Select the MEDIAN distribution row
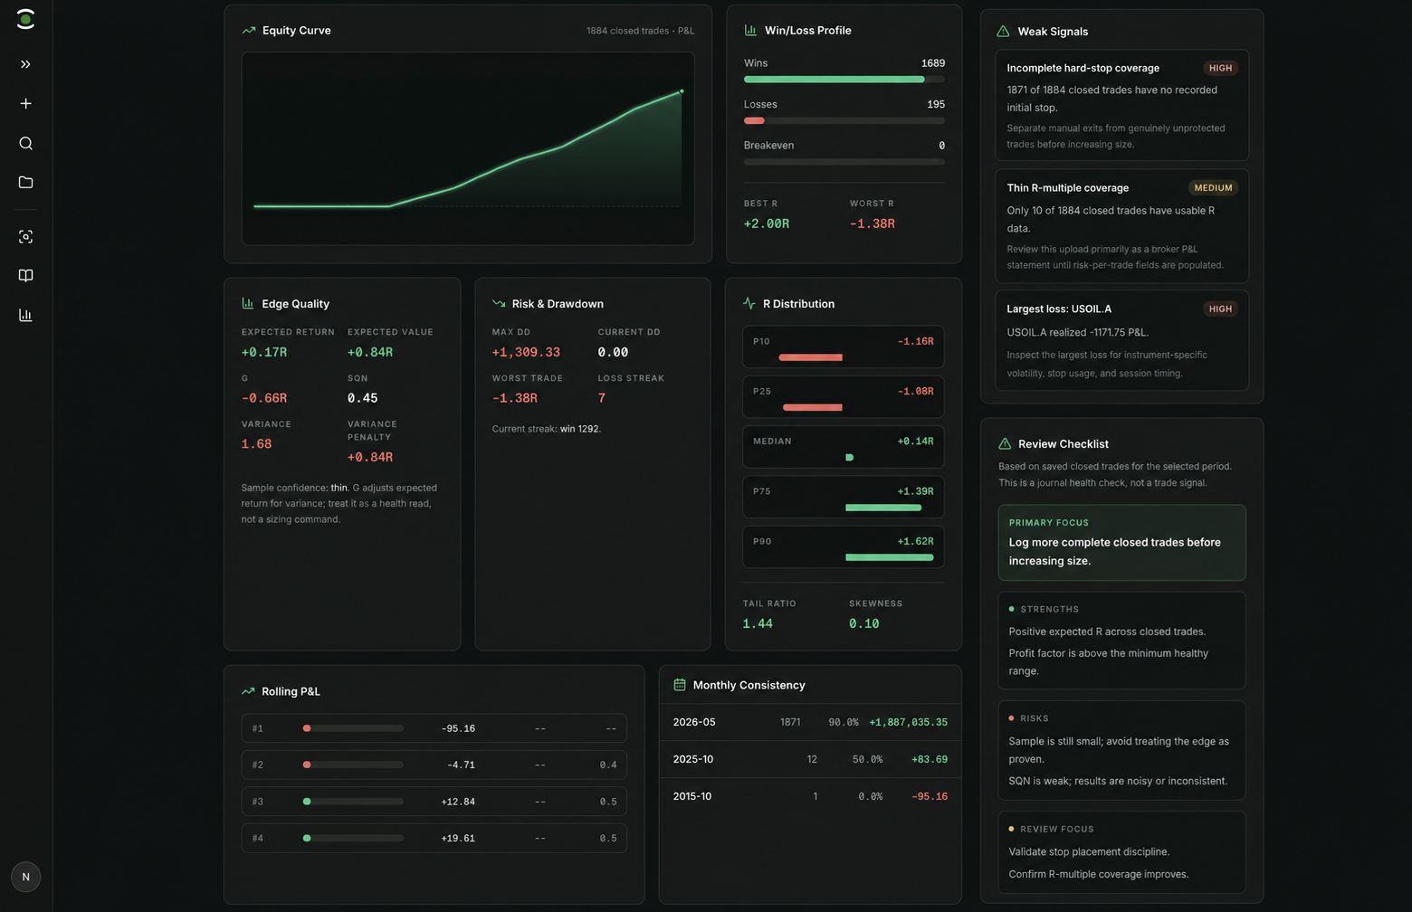Image resolution: width=1412 pixels, height=912 pixels. (x=843, y=447)
